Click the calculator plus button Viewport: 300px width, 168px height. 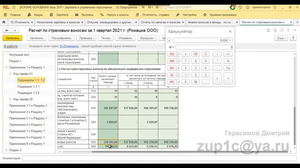tap(217, 78)
